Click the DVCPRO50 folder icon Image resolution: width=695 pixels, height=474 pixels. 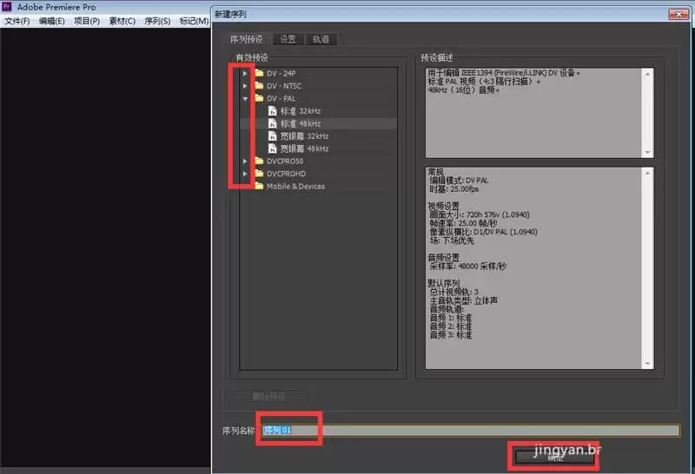point(259,161)
